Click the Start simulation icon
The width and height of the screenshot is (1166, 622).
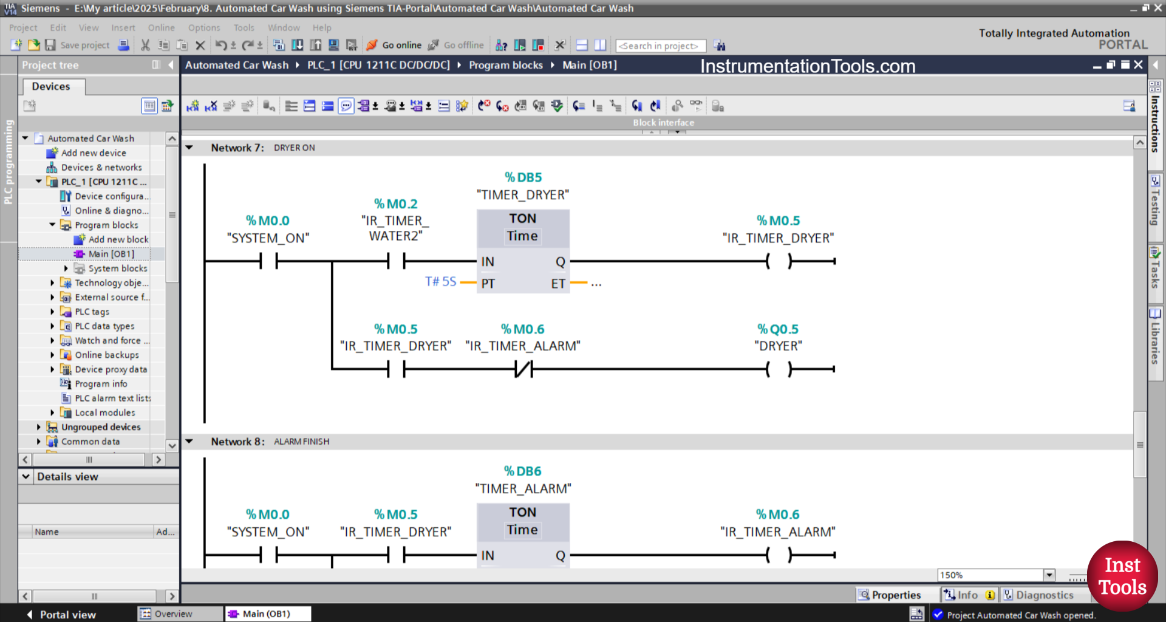333,45
